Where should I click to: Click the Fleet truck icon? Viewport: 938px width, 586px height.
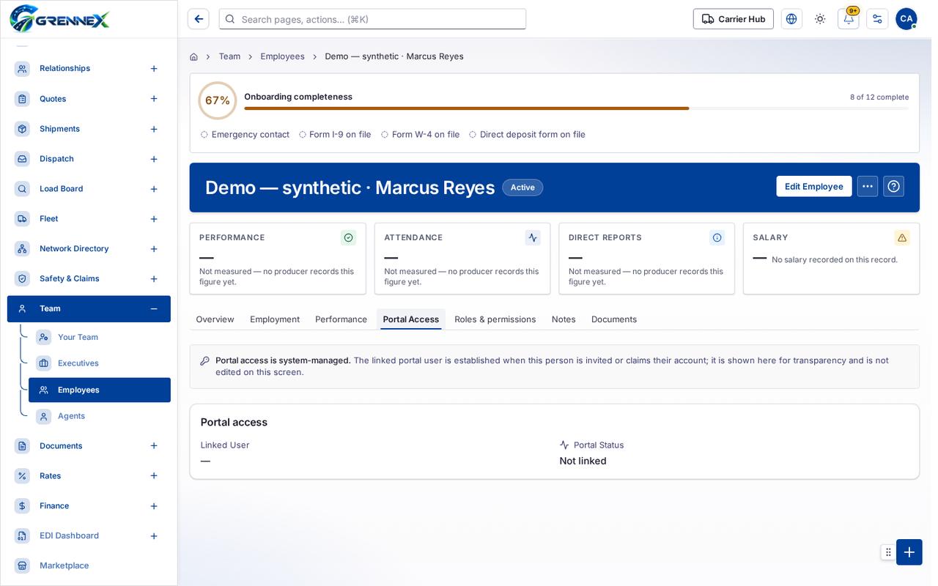[22, 218]
